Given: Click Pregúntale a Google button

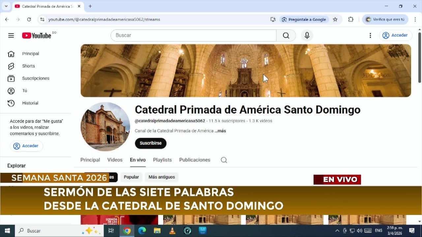Looking at the screenshot, I should (304, 19).
